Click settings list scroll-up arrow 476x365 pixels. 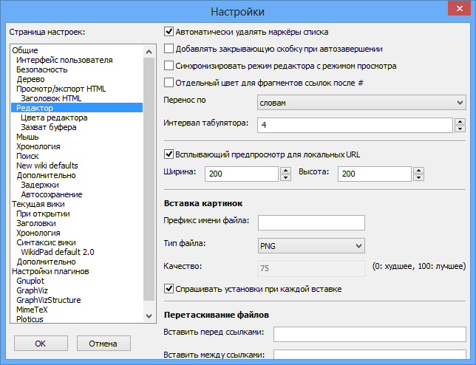tap(149, 52)
